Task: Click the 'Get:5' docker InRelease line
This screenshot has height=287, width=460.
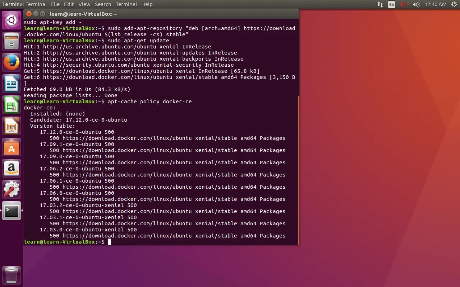Action: pos(142,71)
